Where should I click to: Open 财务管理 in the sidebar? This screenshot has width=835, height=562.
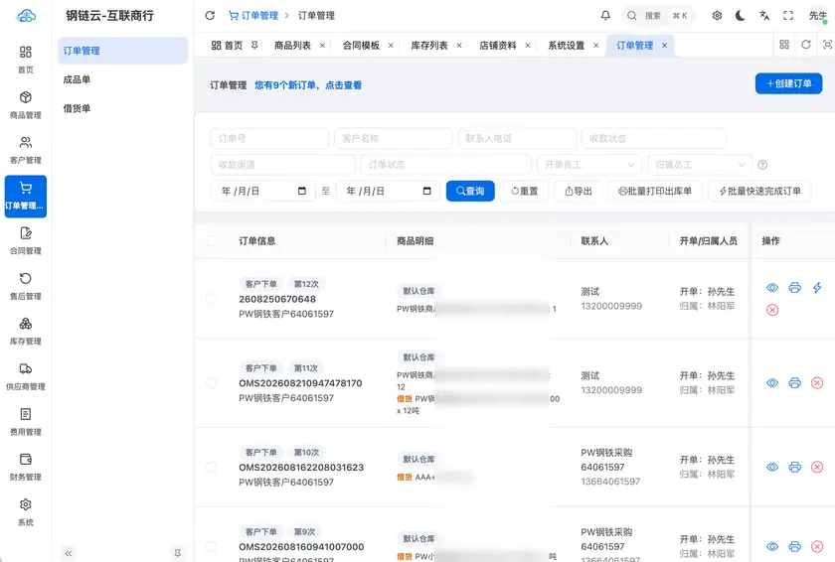pos(26,467)
